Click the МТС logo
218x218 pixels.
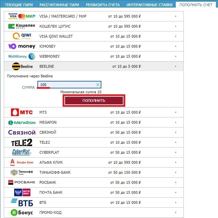pyautogui.click(x=22, y=112)
